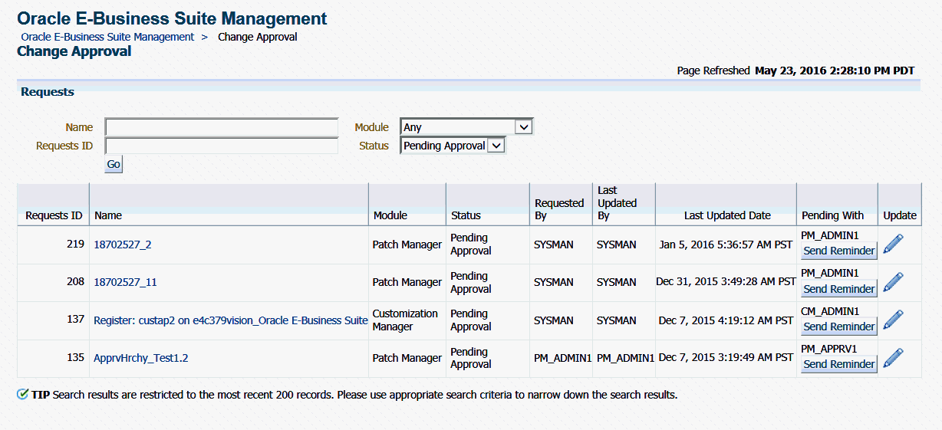Select the Requests ID cell 219

click(75, 243)
